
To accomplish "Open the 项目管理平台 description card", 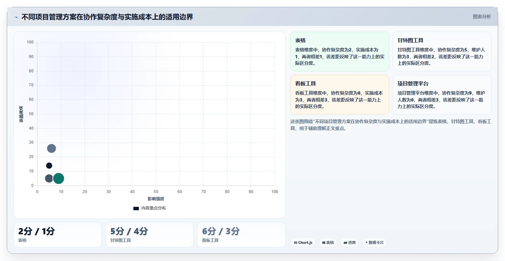I will 442,95.
